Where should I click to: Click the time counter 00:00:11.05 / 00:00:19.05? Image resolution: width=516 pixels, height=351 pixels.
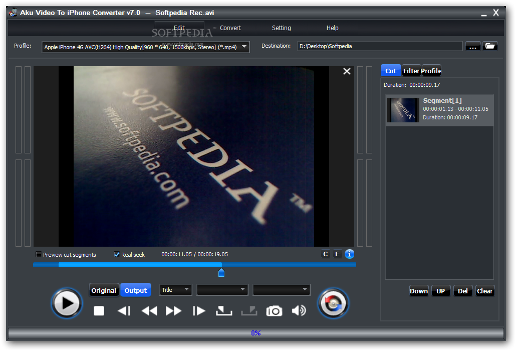[x=194, y=254]
